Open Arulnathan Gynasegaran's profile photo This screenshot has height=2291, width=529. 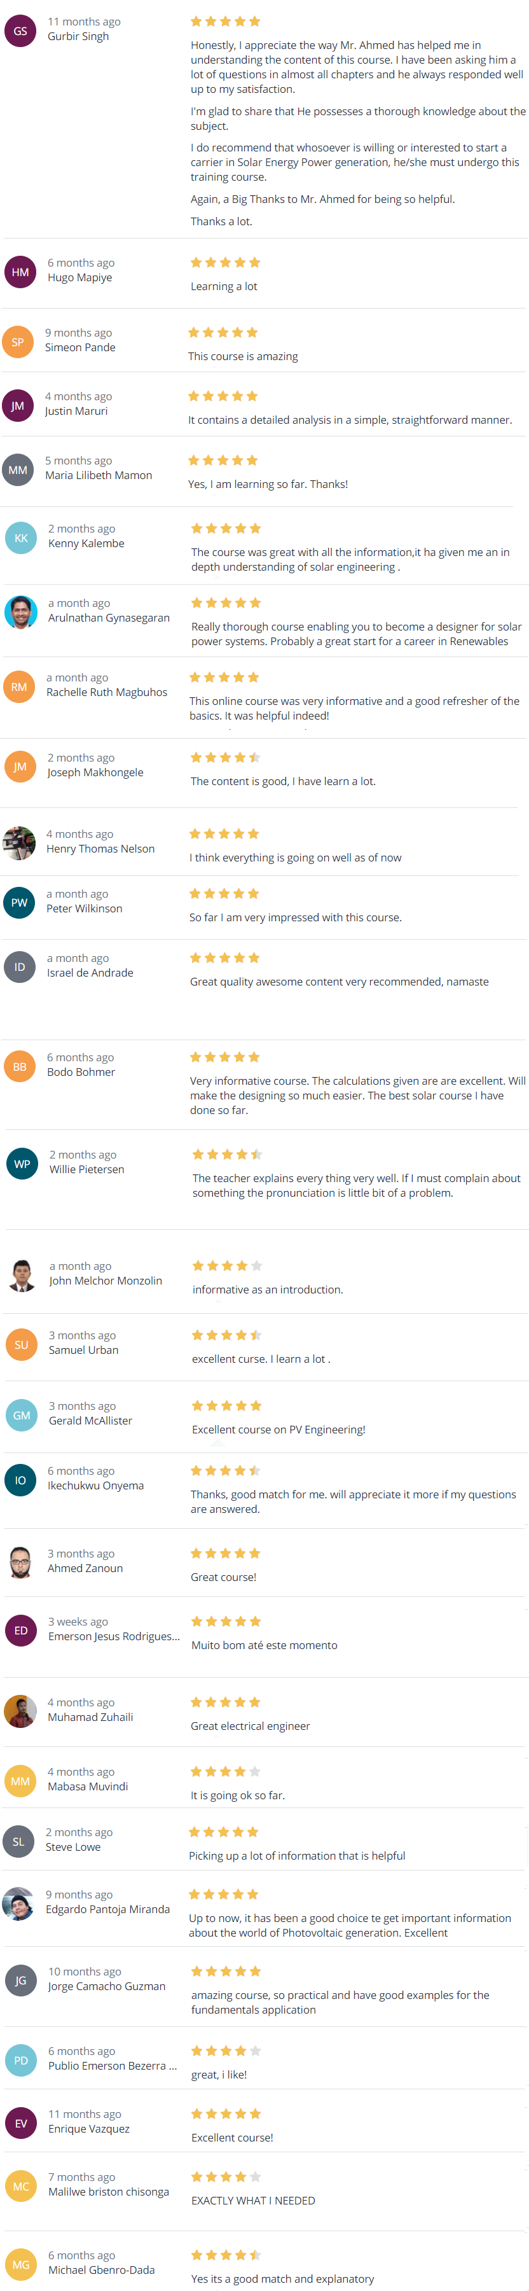click(20, 612)
